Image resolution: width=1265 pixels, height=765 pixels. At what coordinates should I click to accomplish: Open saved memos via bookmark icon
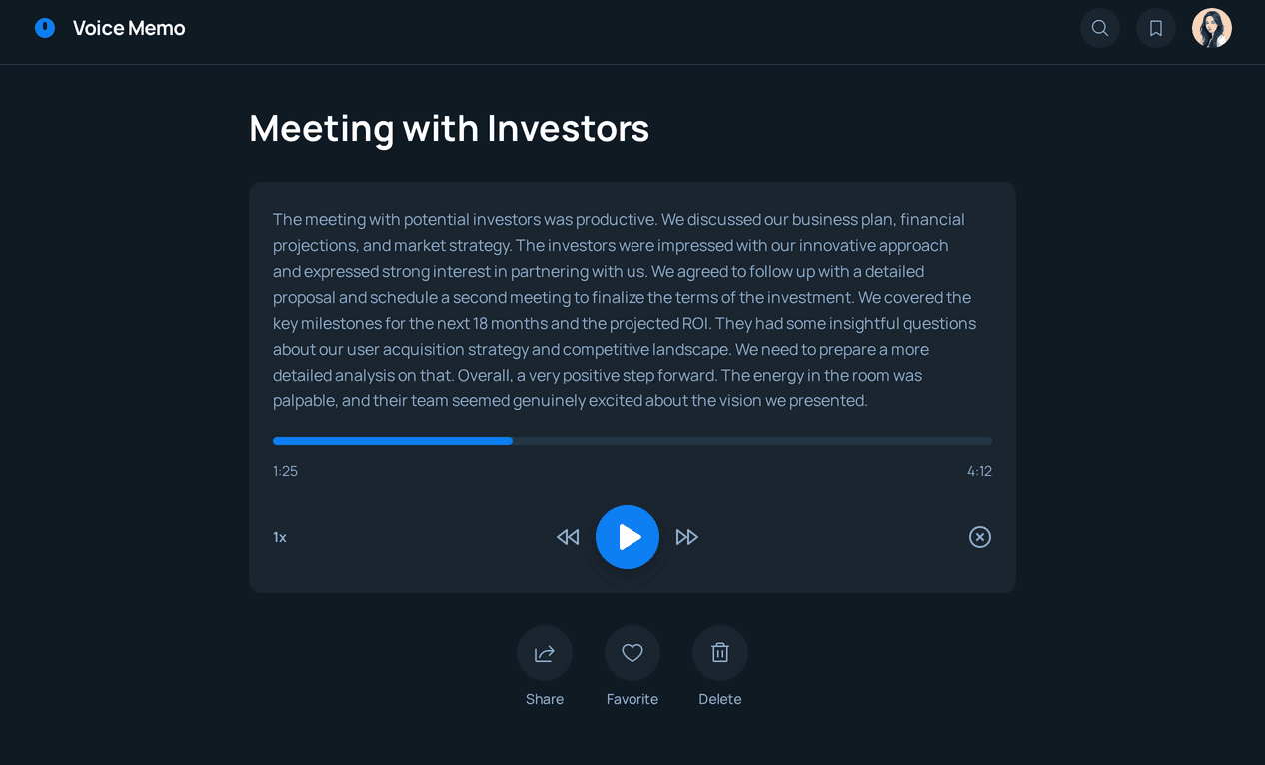(1156, 28)
